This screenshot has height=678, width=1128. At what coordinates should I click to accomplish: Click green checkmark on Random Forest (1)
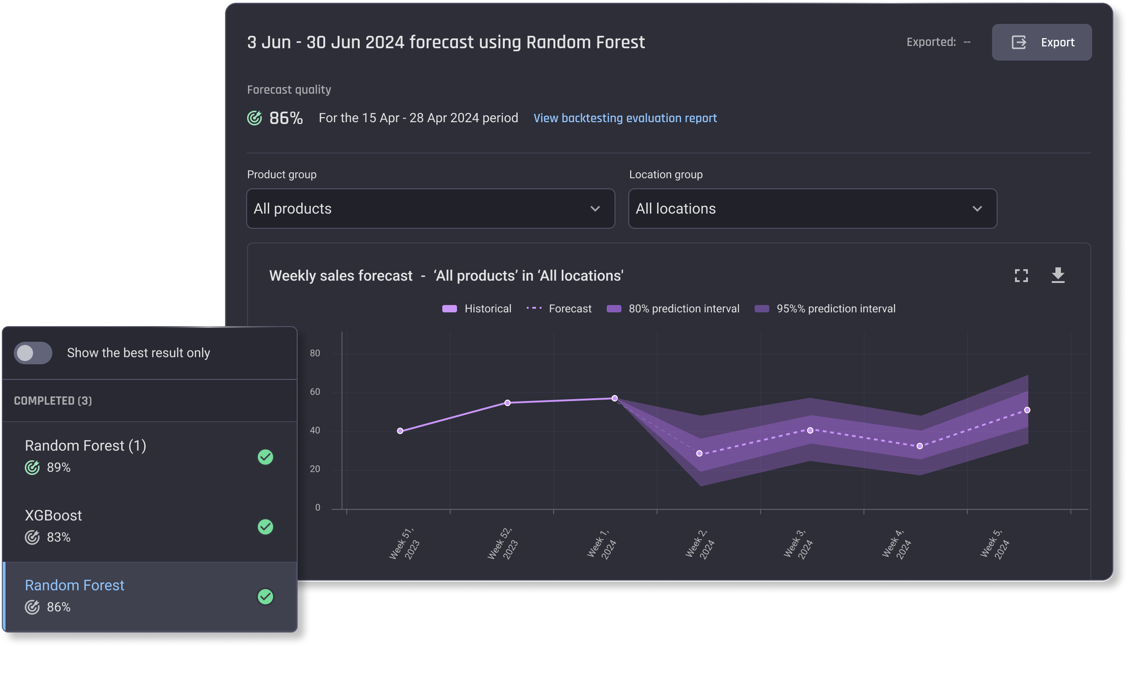point(265,457)
